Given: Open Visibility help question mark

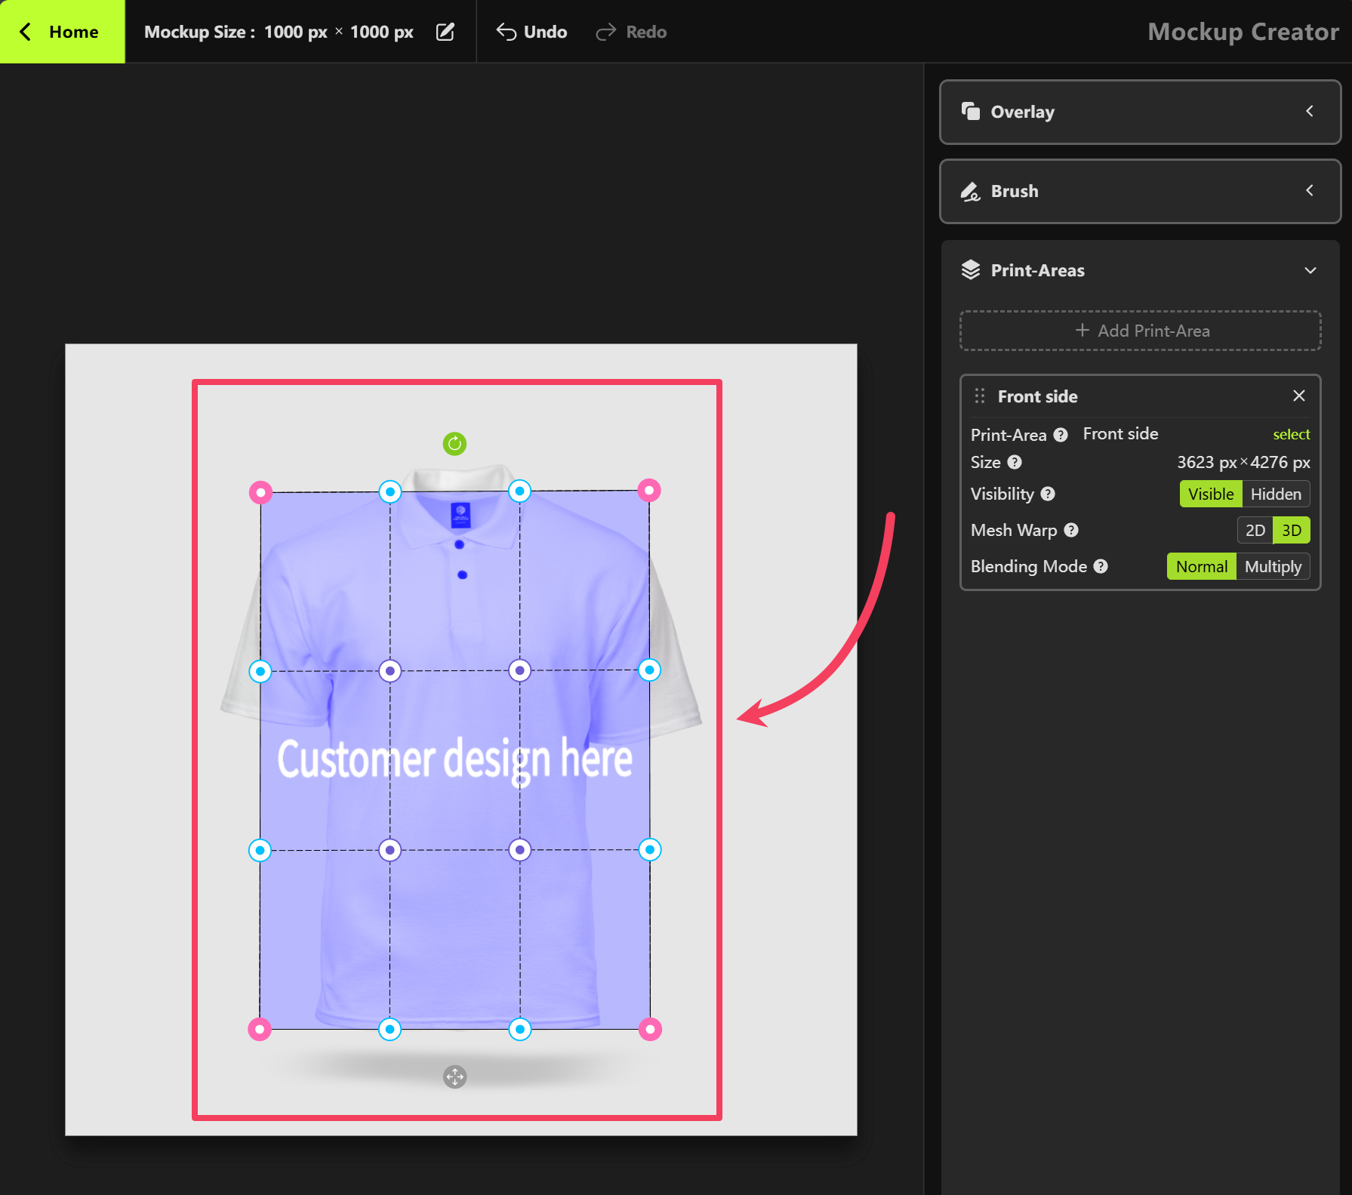Looking at the screenshot, I should (1048, 494).
